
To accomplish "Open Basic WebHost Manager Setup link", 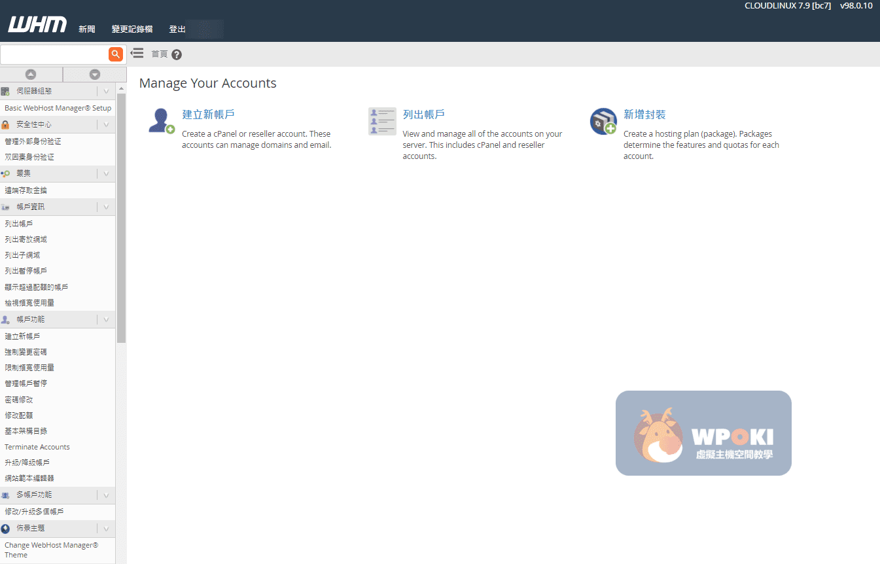I will pos(58,108).
